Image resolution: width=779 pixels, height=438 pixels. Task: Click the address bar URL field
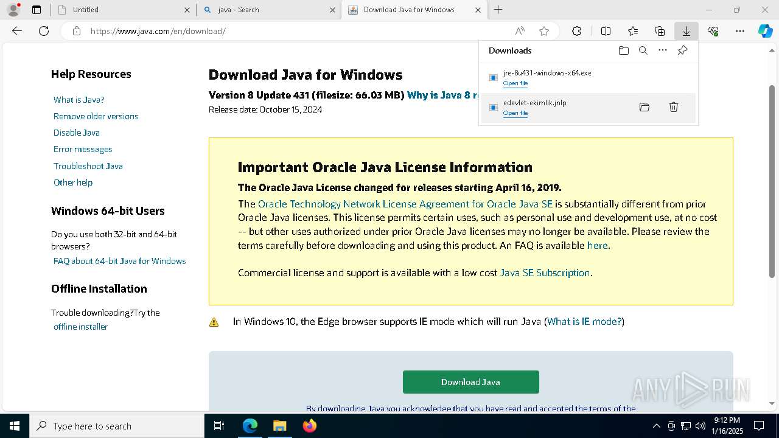(292, 31)
